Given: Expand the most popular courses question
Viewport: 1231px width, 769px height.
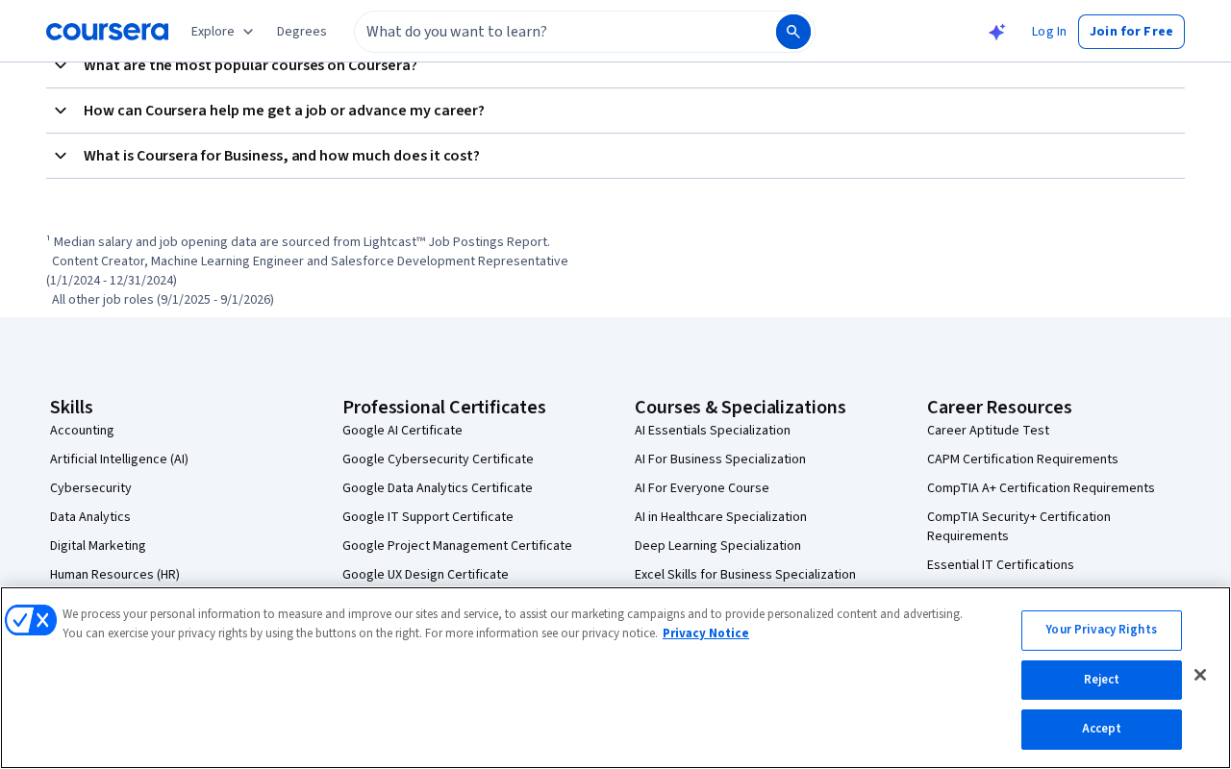Looking at the screenshot, I should pyautogui.click(x=615, y=69).
